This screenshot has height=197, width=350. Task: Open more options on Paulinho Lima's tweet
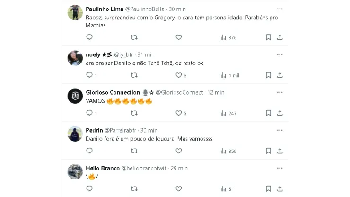click(x=280, y=9)
